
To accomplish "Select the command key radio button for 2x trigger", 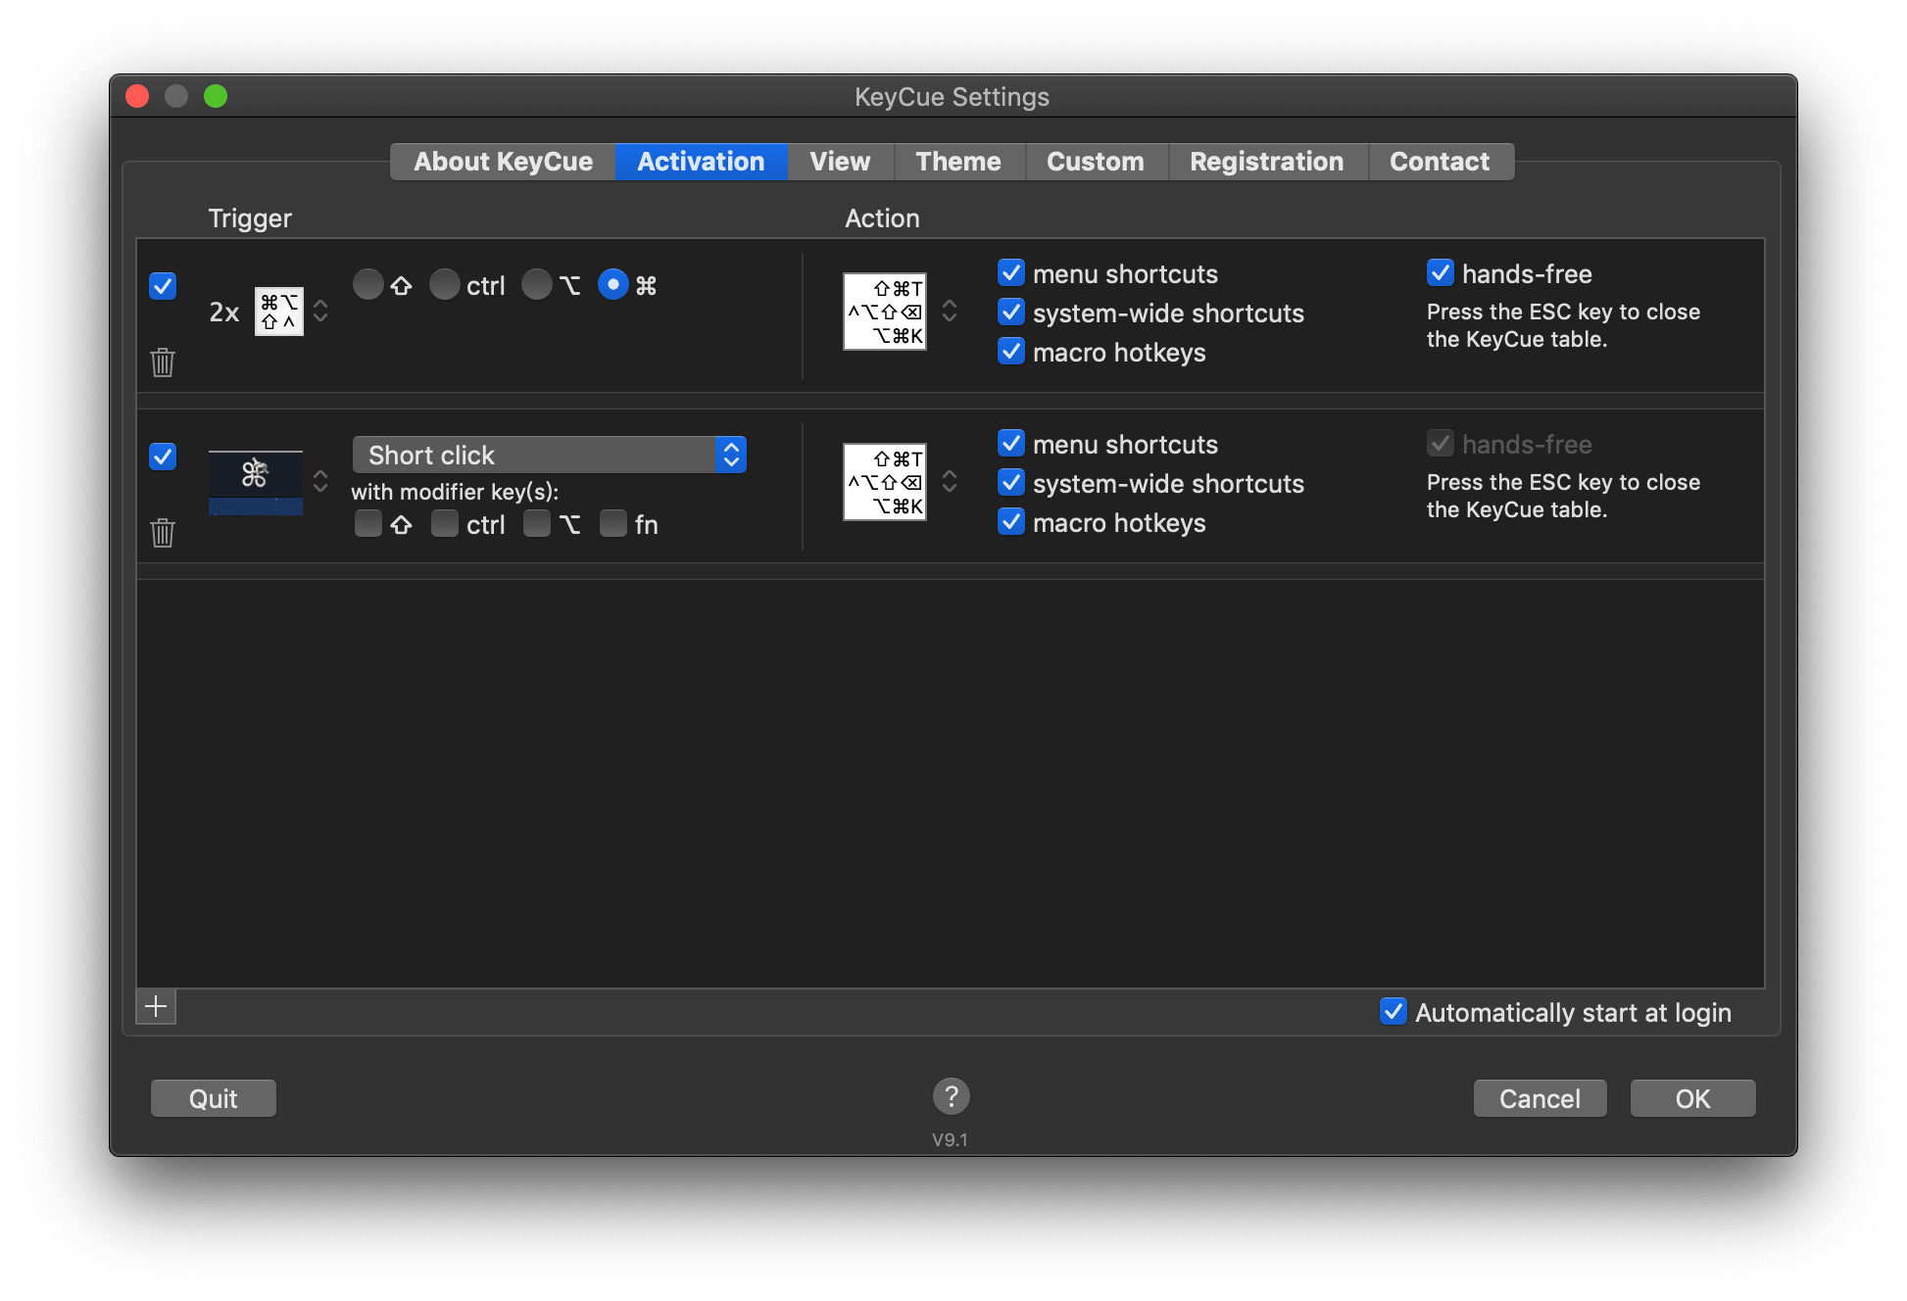I will (613, 285).
